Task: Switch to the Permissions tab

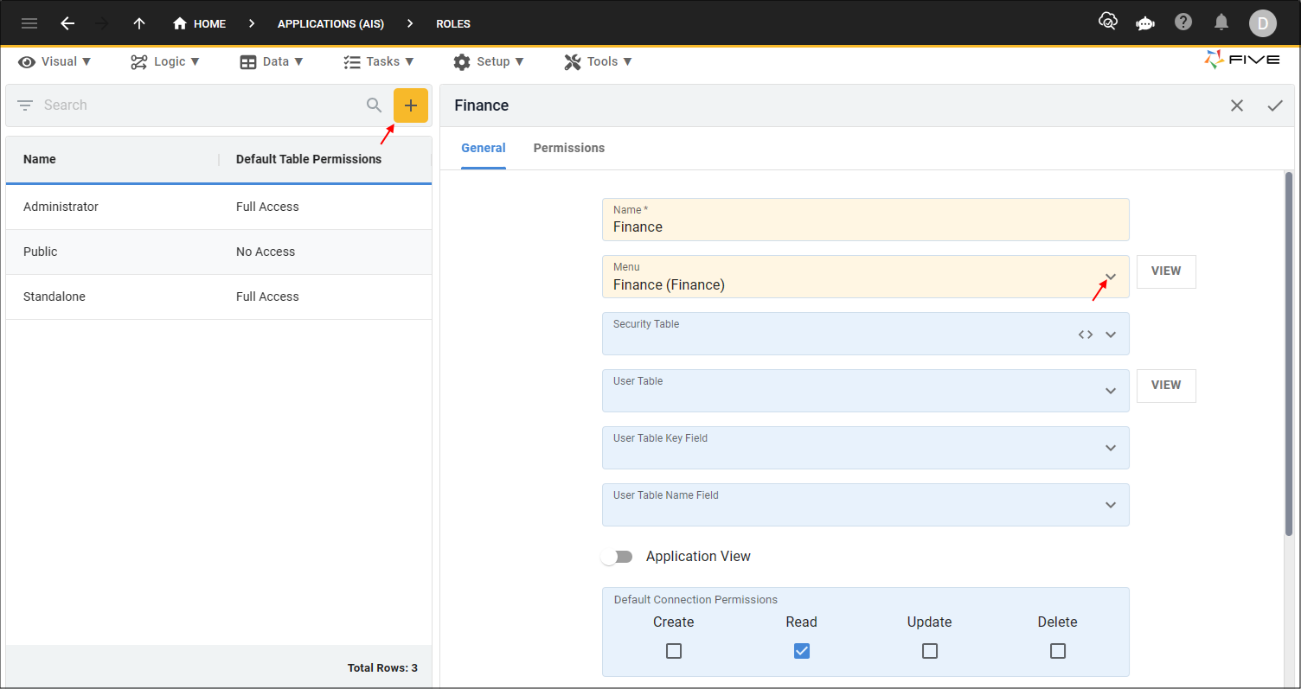Action: (x=569, y=148)
